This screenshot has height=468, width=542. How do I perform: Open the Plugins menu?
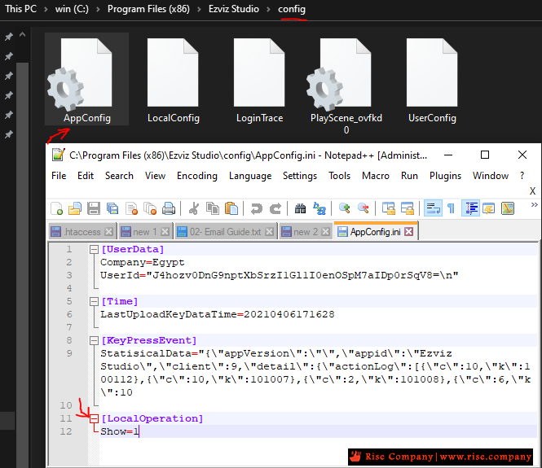445,176
